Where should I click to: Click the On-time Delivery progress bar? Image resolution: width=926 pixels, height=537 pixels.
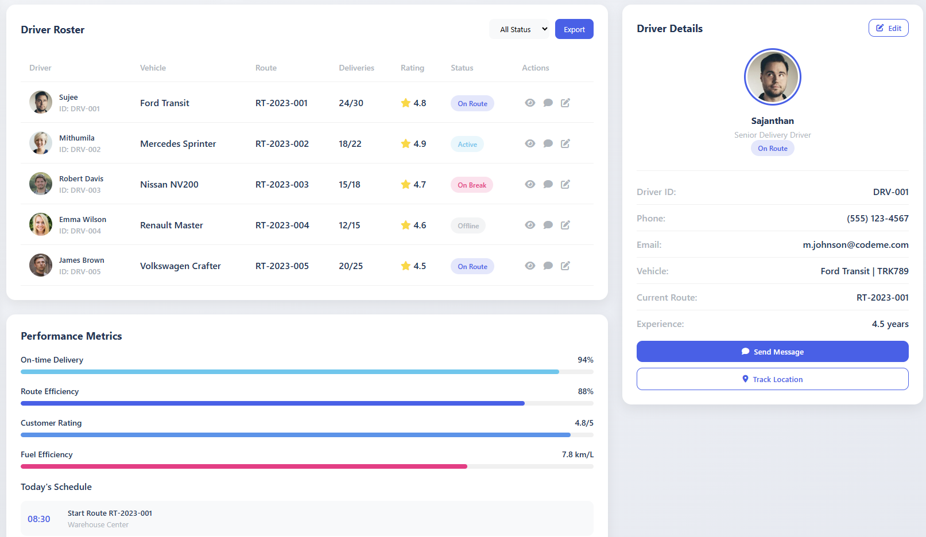tap(307, 372)
